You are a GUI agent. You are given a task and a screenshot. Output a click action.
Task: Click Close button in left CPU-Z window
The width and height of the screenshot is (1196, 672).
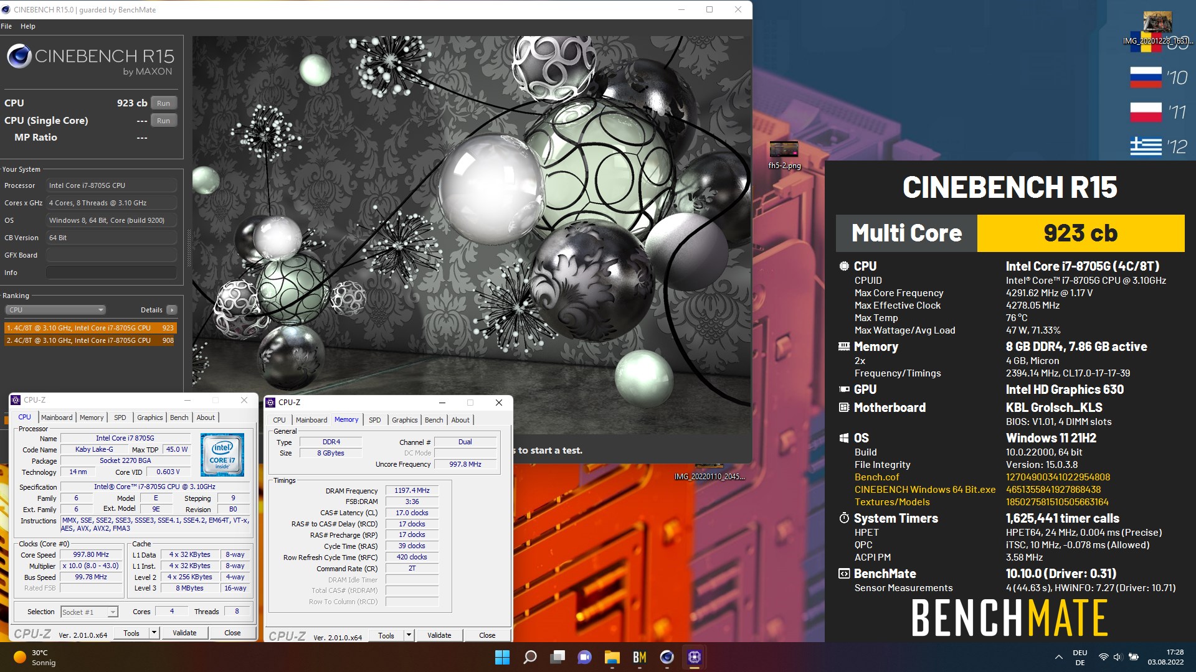[232, 633]
